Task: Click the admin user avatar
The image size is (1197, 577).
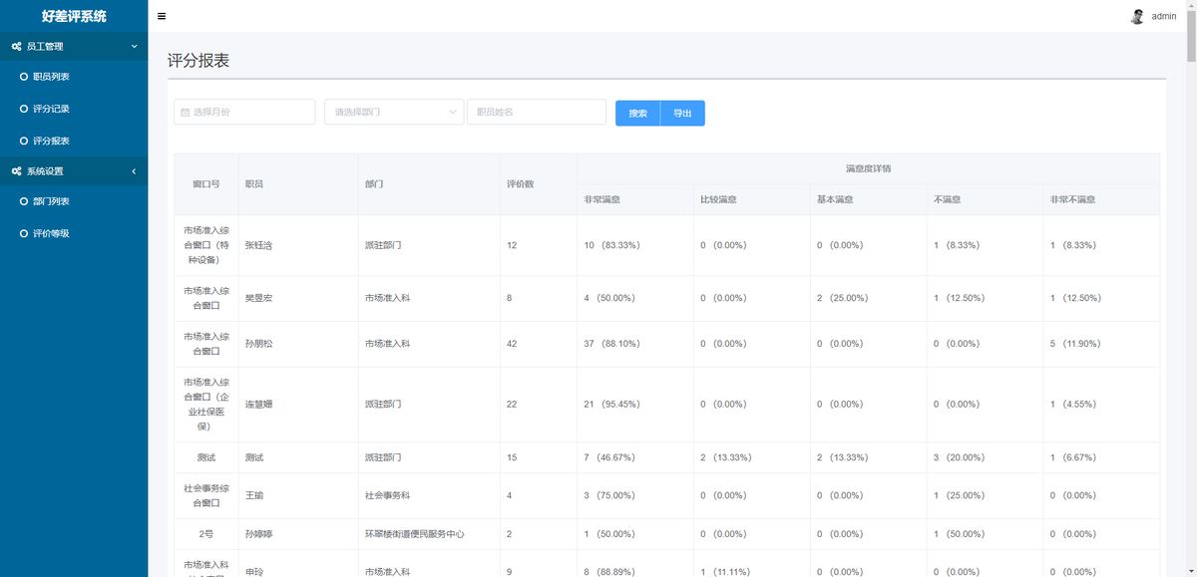Action: (x=1137, y=16)
